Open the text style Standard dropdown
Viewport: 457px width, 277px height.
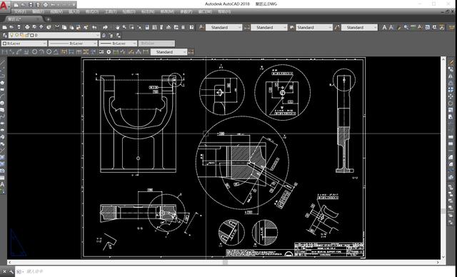tap(224, 27)
